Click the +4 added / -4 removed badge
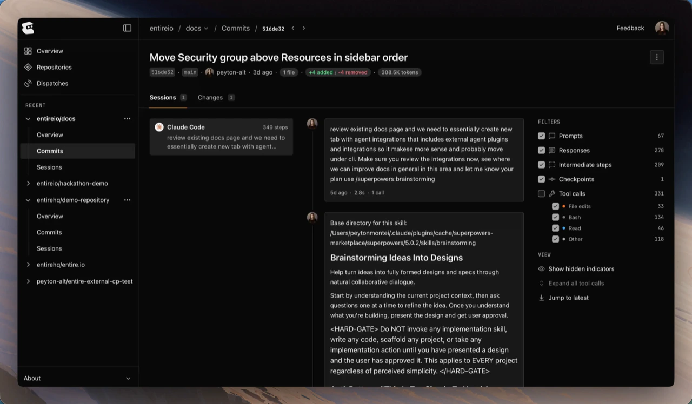The height and width of the screenshot is (404, 692). [338, 72]
